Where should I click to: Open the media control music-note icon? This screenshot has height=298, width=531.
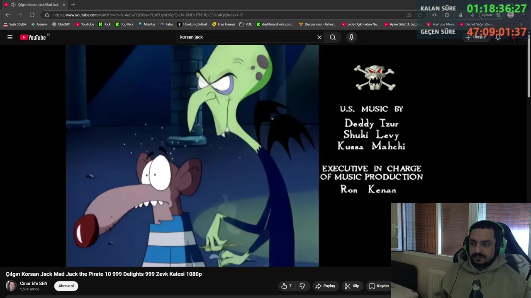tap(460, 15)
